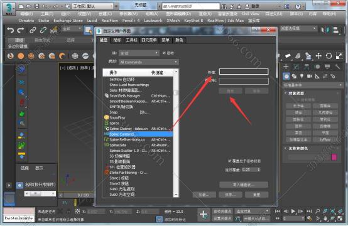Click the Zoom magnifier in viewport navigation controls
The width and height of the screenshot is (348, 226).
(318, 211)
